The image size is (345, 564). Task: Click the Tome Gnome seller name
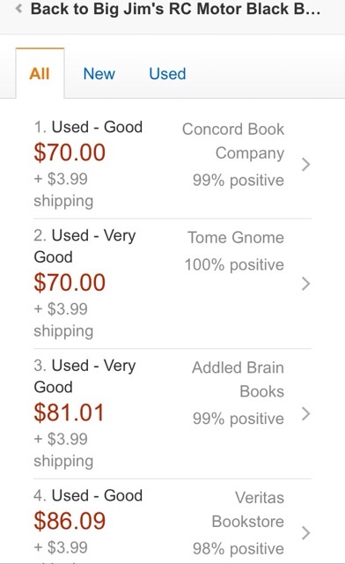236,237
